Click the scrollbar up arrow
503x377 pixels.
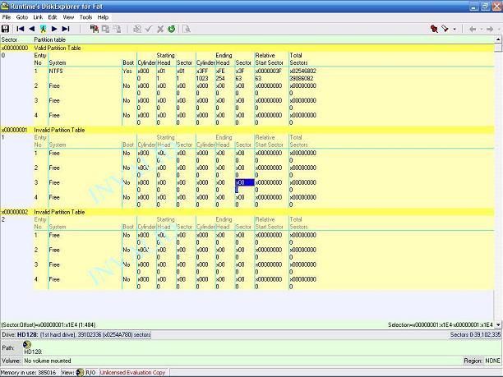coord(498,39)
